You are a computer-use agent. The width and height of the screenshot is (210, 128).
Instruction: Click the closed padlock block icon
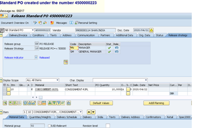tap(30, 103)
